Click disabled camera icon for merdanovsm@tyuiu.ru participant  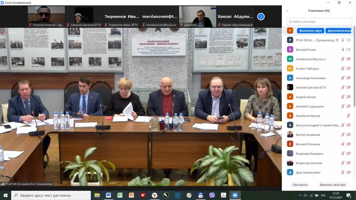pyautogui.click(x=349, y=59)
